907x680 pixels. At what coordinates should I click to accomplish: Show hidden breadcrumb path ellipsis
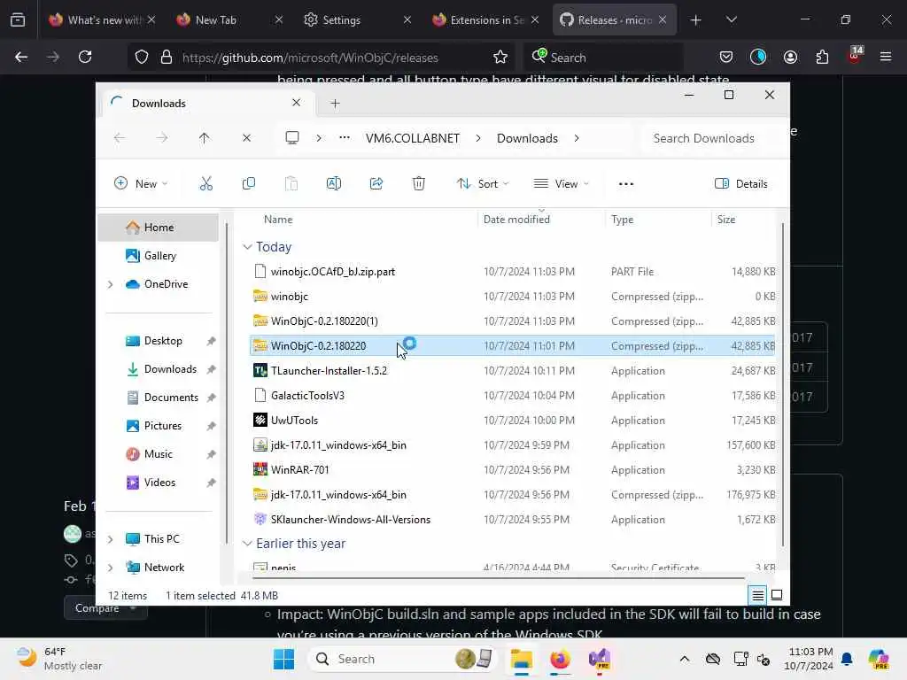(345, 137)
